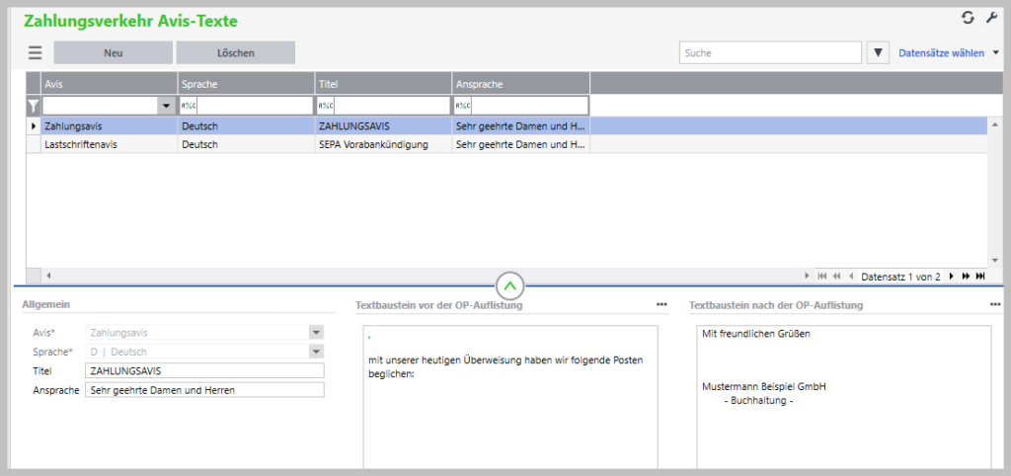Expand the Datensätze wählen dropdown arrow
This screenshot has height=476, width=1011.
(996, 53)
